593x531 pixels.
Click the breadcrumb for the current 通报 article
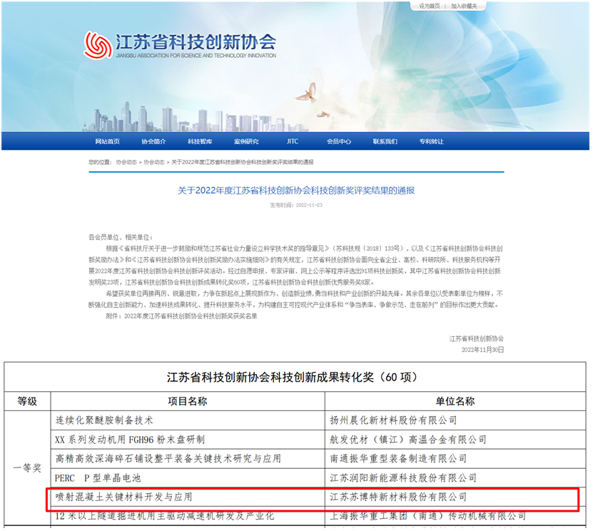pos(243,162)
